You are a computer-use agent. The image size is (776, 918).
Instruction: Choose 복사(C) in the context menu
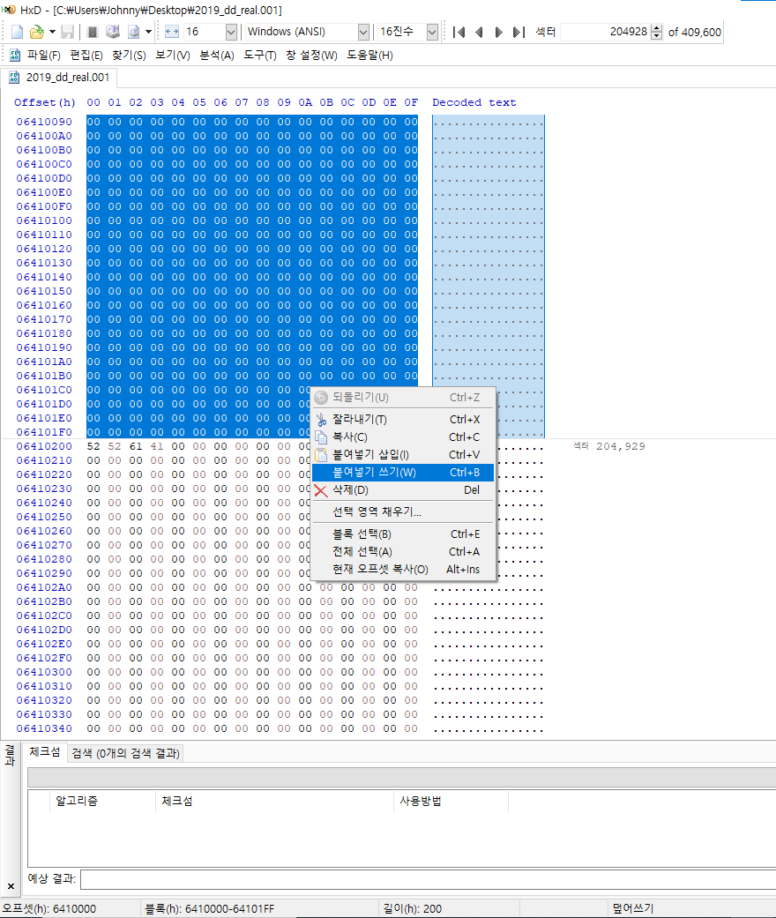[404, 437]
